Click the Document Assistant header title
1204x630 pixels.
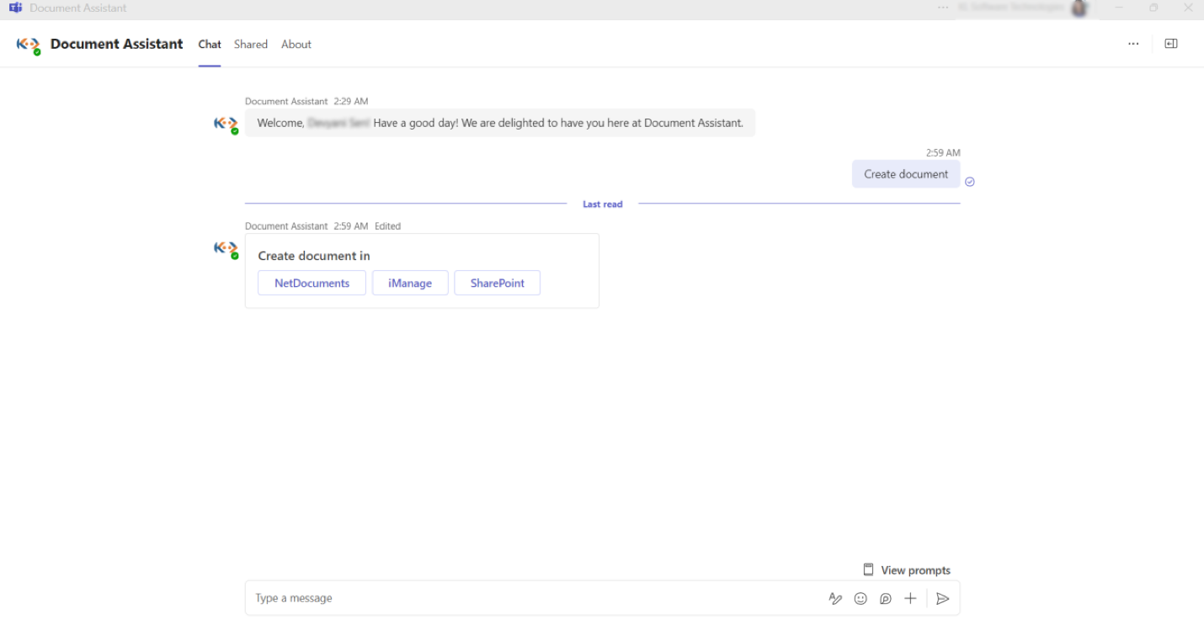[x=116, y=45]
